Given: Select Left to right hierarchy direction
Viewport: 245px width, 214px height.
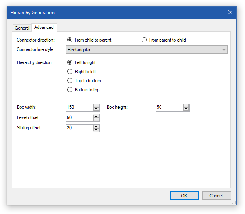Looking at the screenshot, I should [81, 62].
